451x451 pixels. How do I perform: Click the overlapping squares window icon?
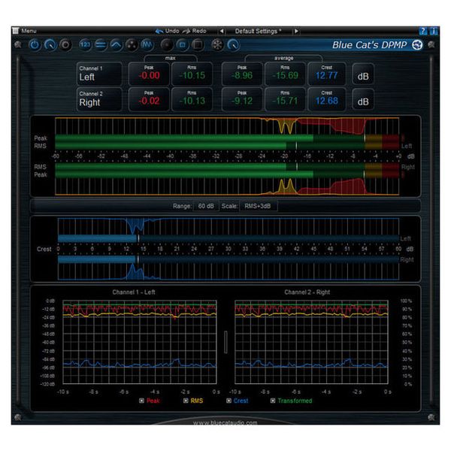point(198,45)
